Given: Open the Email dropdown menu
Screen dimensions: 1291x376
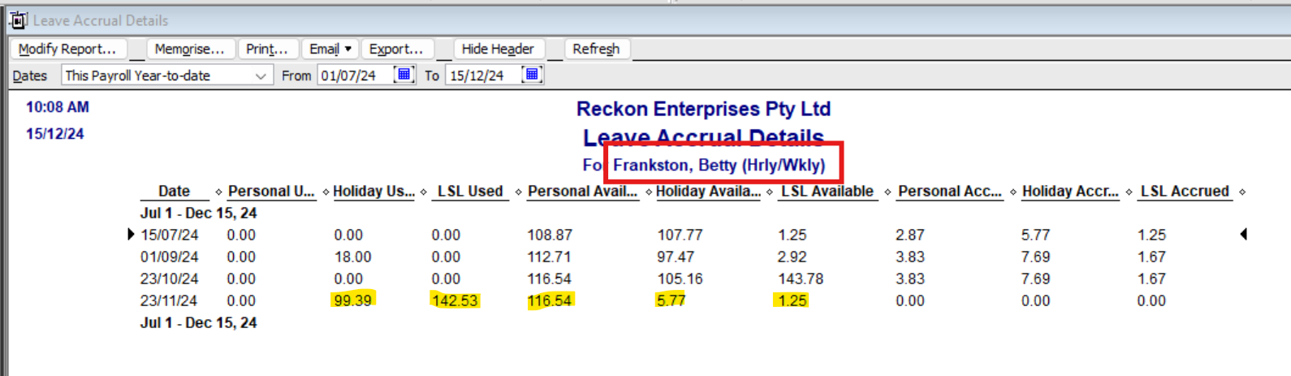Looking at the screenshot, I should (x=330, y=49).
